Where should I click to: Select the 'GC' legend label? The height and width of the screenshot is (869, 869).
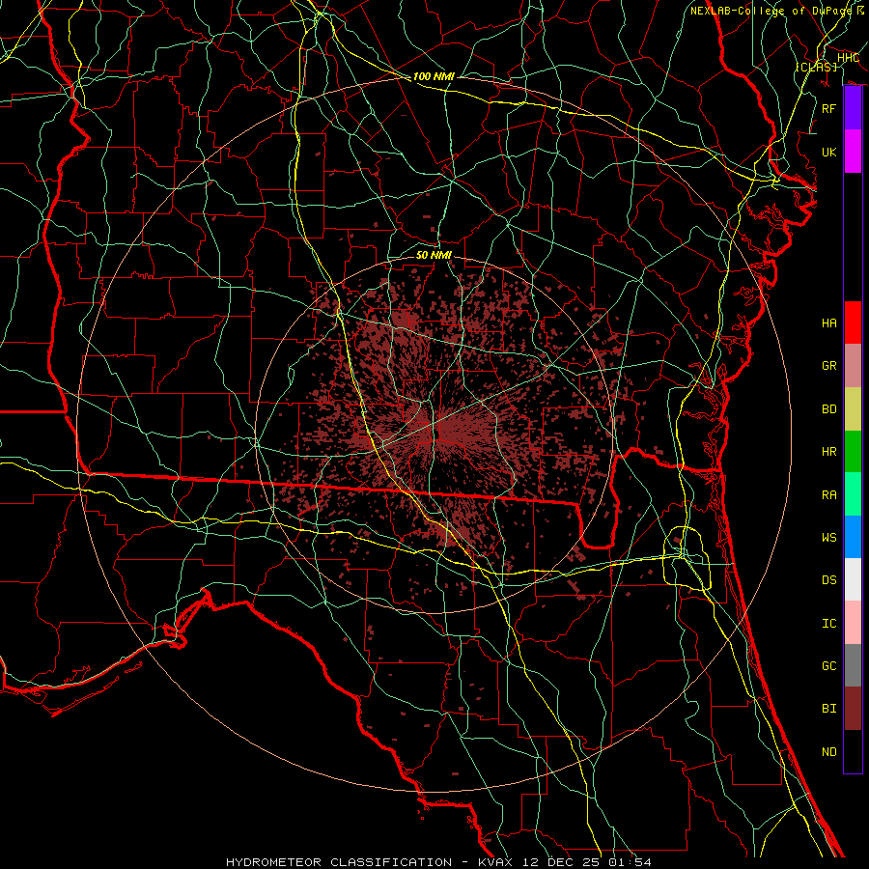(829, 666)
